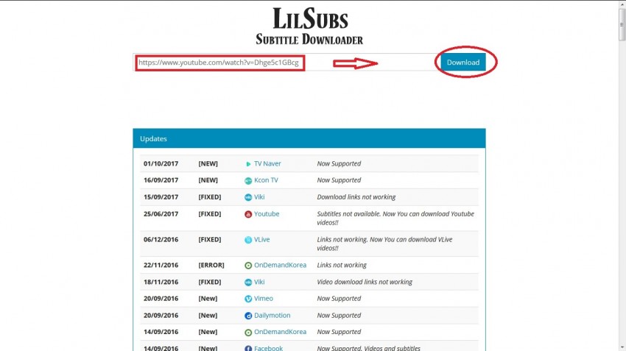Open the Youtube link
This screenshot has width=626, height=351.
coord(267,214)
